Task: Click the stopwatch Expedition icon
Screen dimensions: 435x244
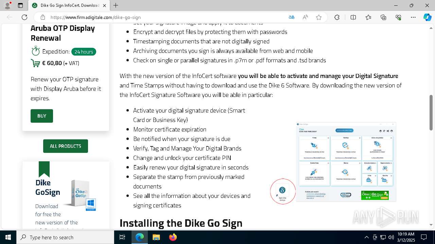Action: (35, 51)
